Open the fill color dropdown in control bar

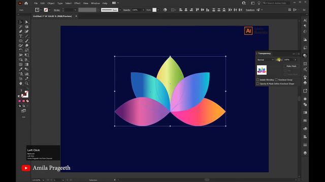tap(41, 10)
